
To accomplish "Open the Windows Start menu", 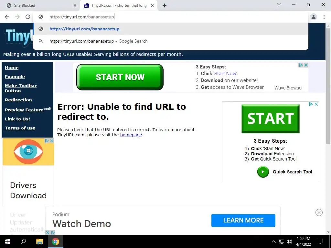I will coord(8,242).
